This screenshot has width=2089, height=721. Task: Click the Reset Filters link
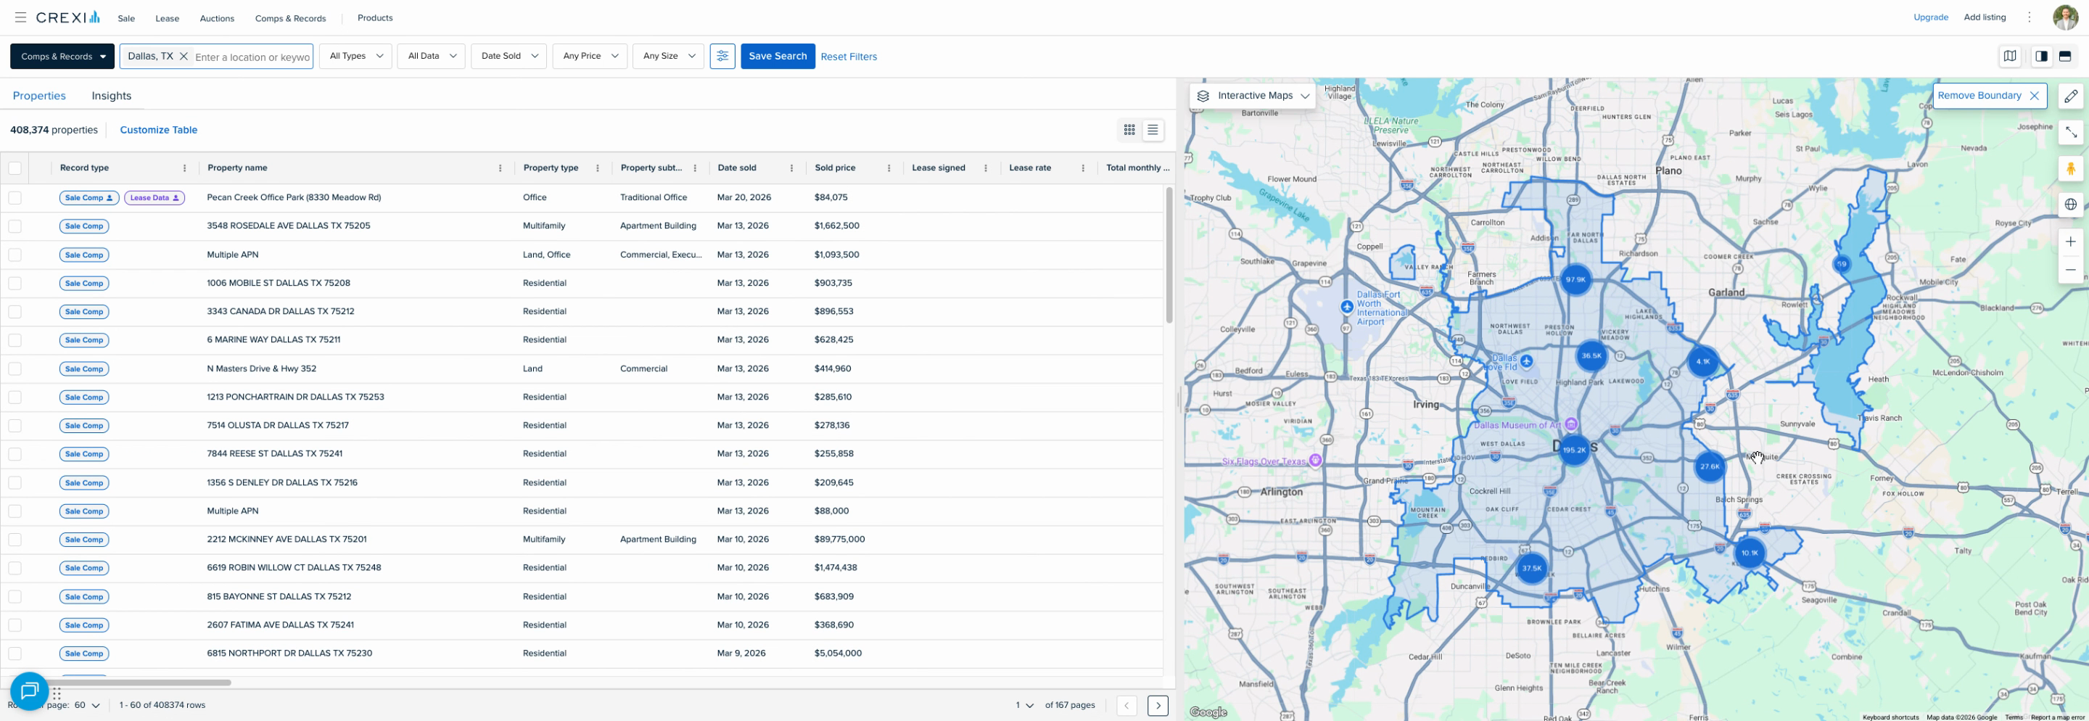(x=848, y=57)
